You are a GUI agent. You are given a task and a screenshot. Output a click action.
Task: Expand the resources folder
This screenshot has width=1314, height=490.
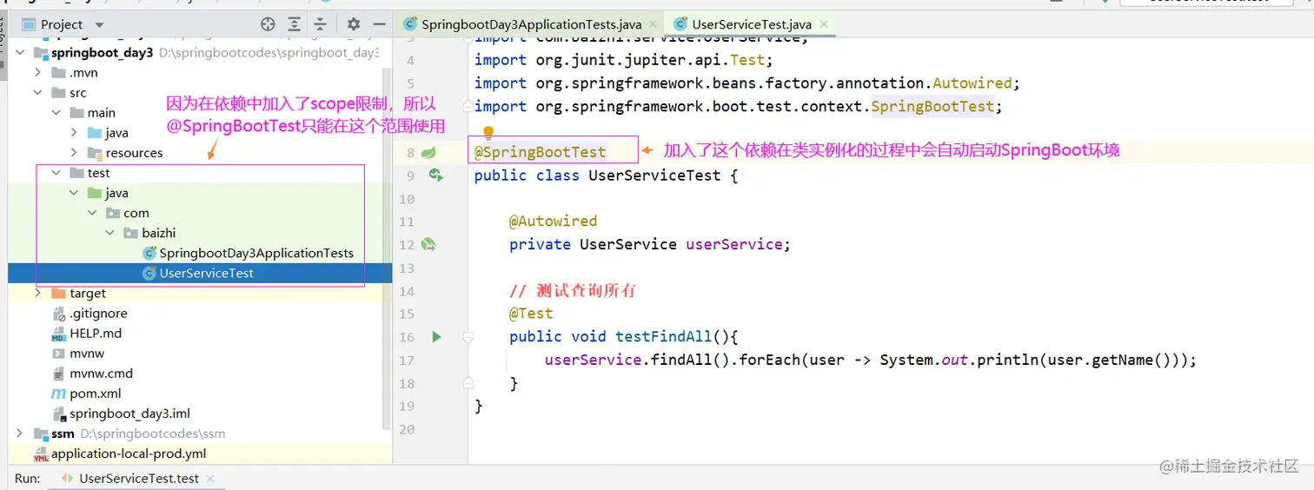(74, 152)
